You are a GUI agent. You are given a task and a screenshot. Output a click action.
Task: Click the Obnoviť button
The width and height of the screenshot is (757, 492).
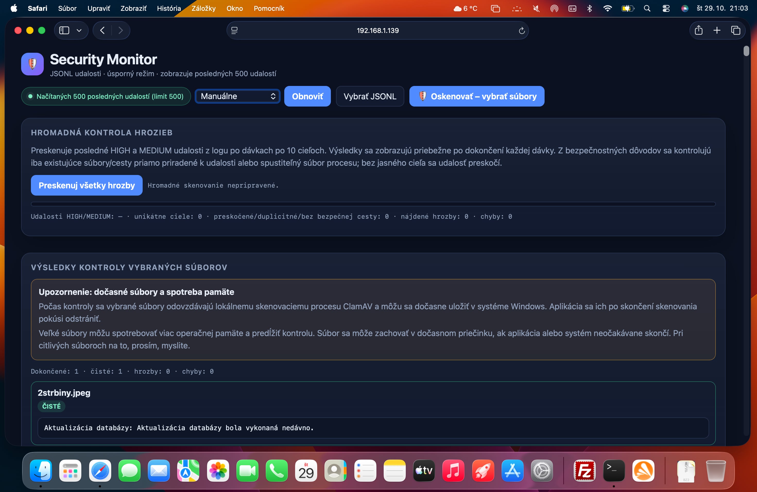pos(307,96)
